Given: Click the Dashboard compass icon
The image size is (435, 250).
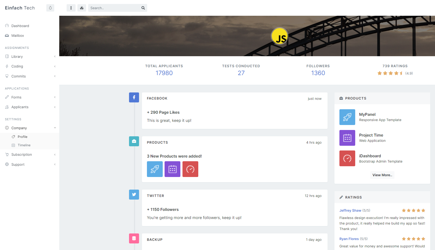Looking at the screenshot, I should [x=7, y=26].
